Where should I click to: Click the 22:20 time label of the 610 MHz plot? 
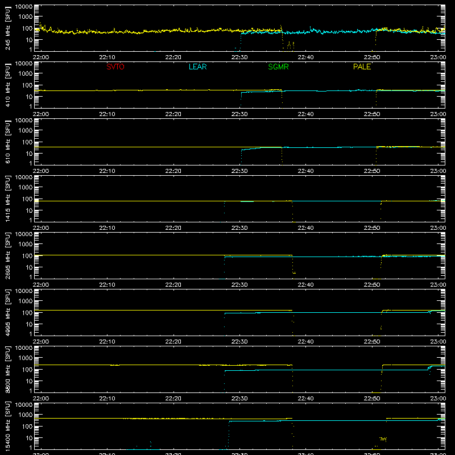click(173, 171)
